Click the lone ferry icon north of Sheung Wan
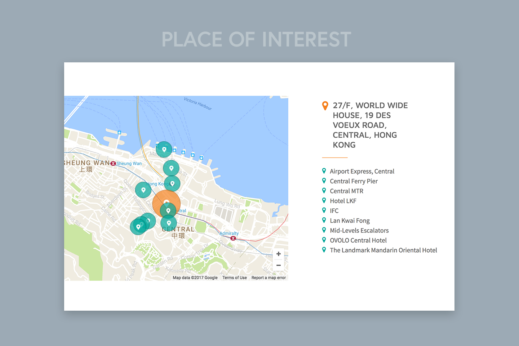The height and width of the screenshot is (346, 519). 119,133
